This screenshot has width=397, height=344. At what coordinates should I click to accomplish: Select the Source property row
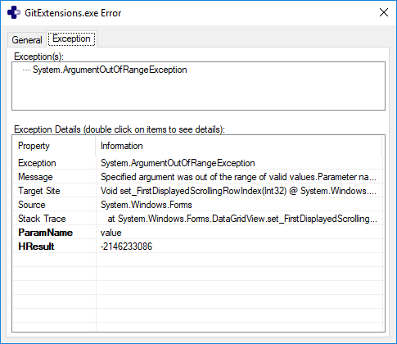click(198, 205)
